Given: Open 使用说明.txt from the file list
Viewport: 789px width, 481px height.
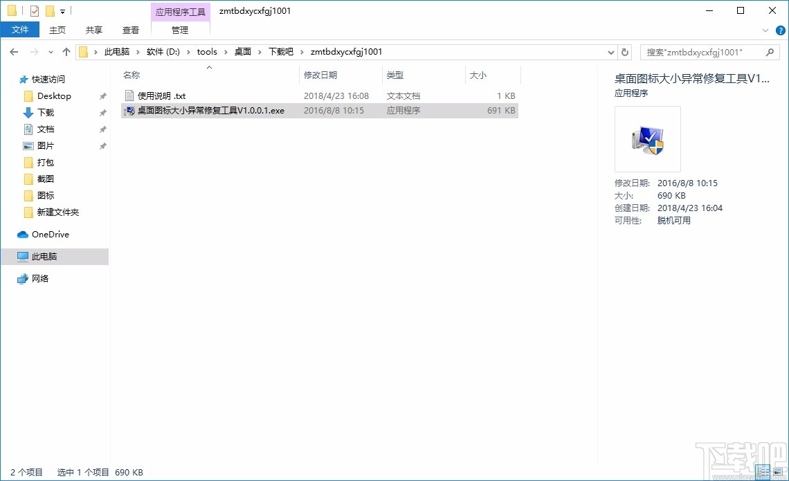Looking at the screenshot, I should 161,96.
